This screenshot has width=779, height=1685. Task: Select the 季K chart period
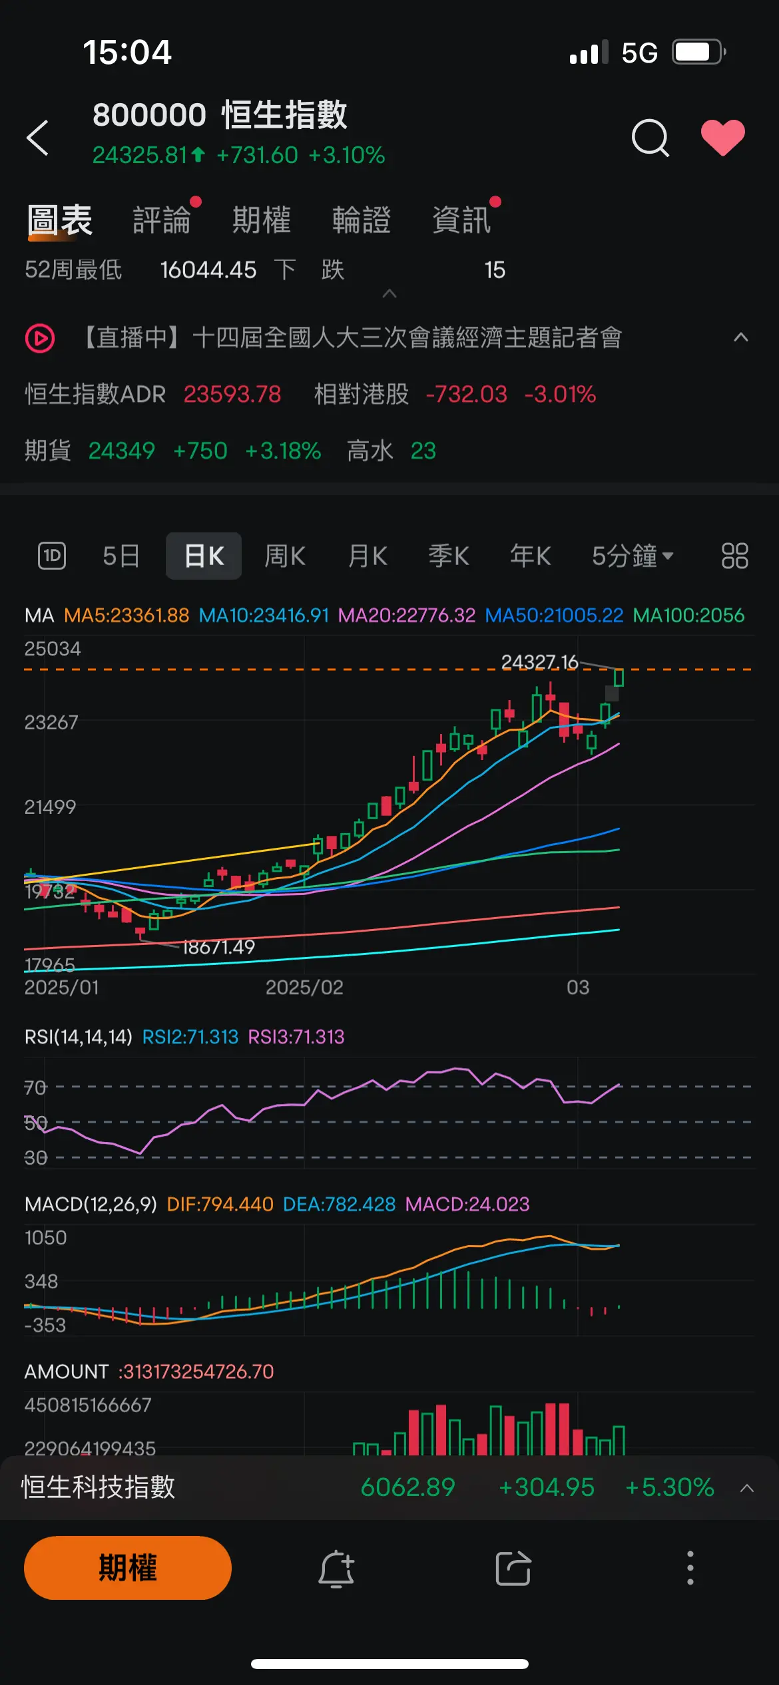449,556
